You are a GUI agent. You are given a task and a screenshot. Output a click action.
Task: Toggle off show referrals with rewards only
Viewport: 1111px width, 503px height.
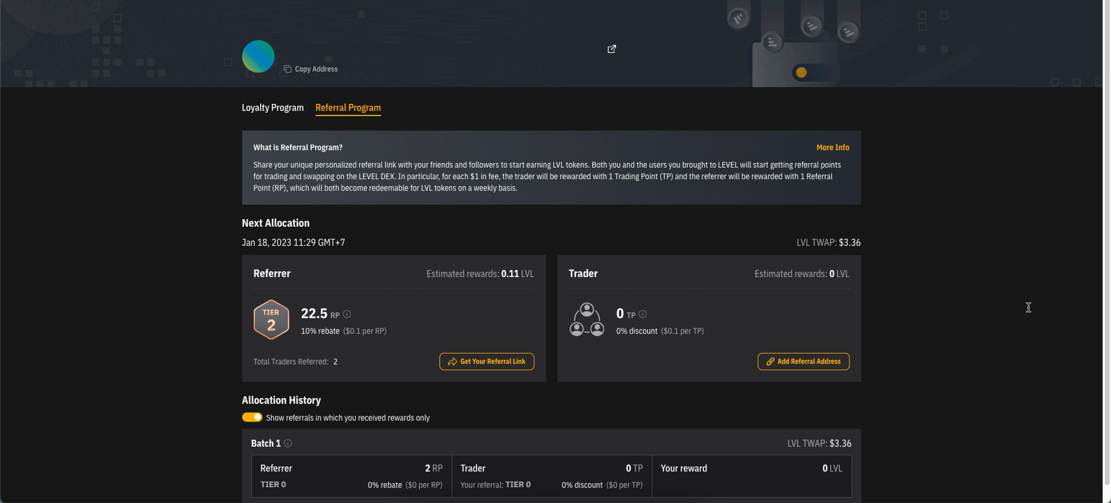[252, 417]
